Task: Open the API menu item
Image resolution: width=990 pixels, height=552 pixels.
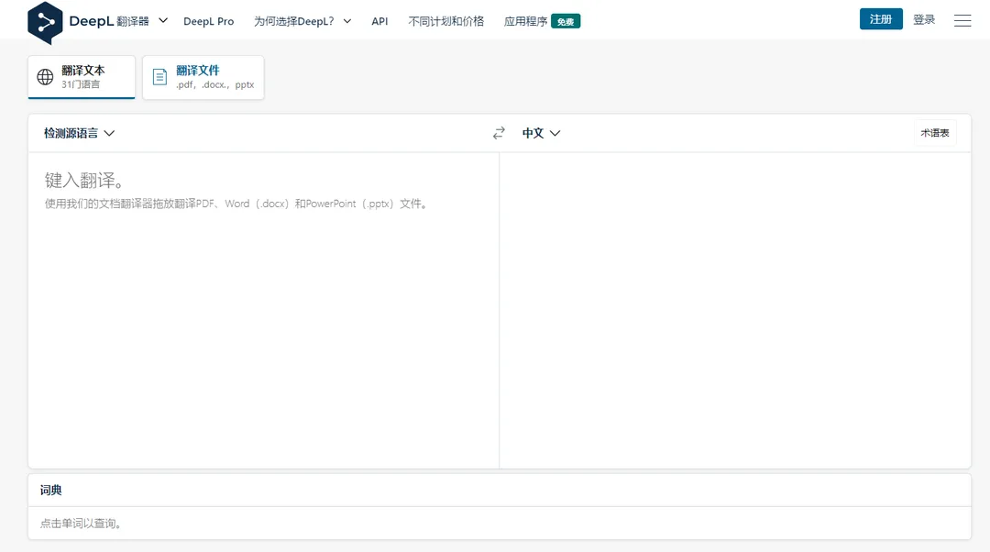Action: point(379,21)
